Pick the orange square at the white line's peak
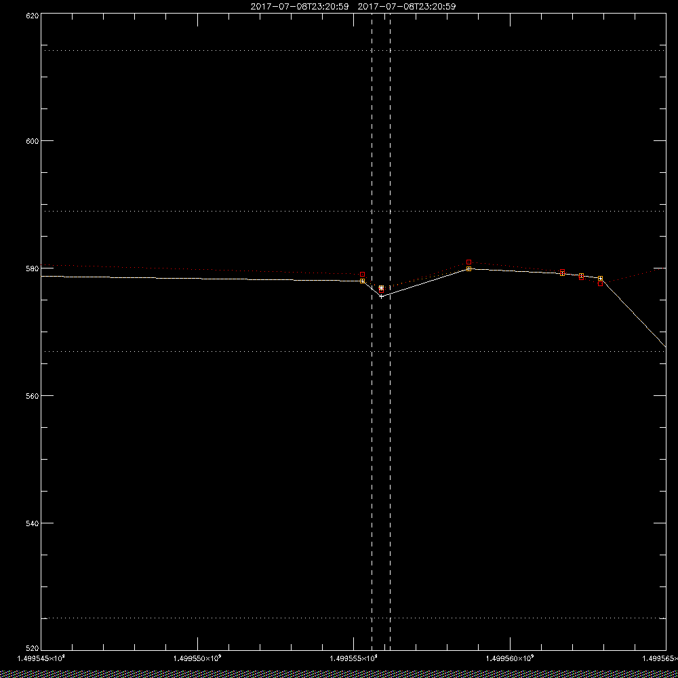The height and width of the screenshot is (678, 678). click(468, 269)
